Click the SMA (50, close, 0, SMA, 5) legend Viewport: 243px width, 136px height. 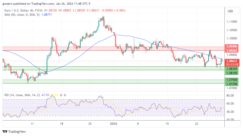(x=22, y=15)
